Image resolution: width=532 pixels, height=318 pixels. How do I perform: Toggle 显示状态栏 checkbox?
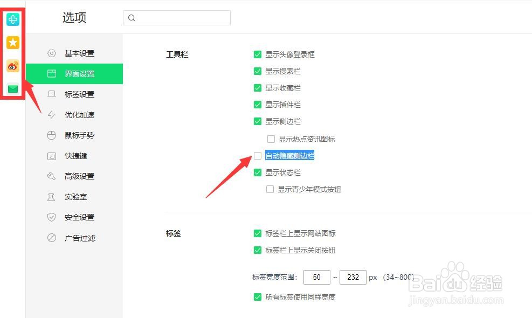click(x=258, y=172)
